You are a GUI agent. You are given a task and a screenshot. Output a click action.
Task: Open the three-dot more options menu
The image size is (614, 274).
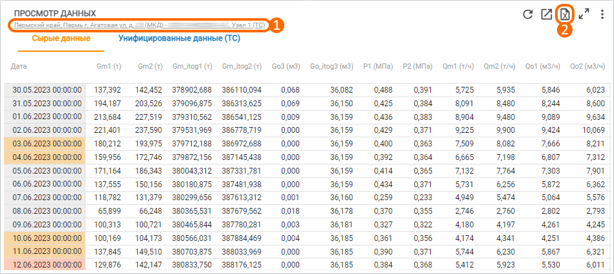coord(602,14)
